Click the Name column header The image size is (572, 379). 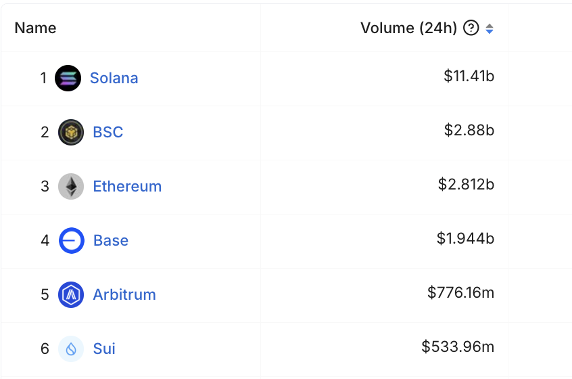[x=35, y=28]
